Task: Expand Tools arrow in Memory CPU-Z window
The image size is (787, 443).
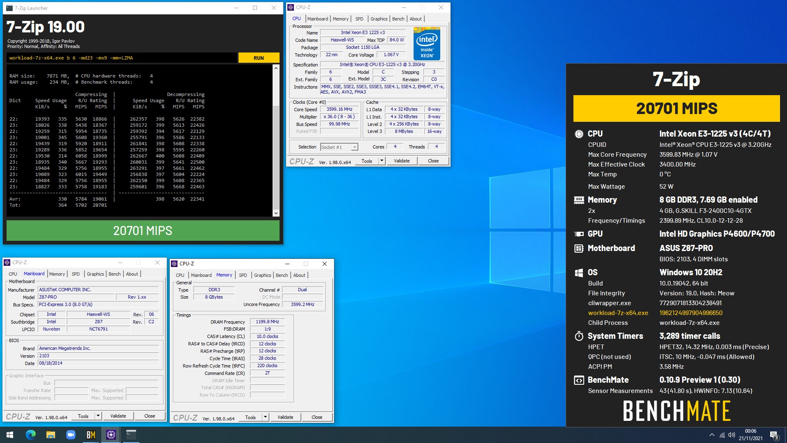Action: [x=265, y=417]
